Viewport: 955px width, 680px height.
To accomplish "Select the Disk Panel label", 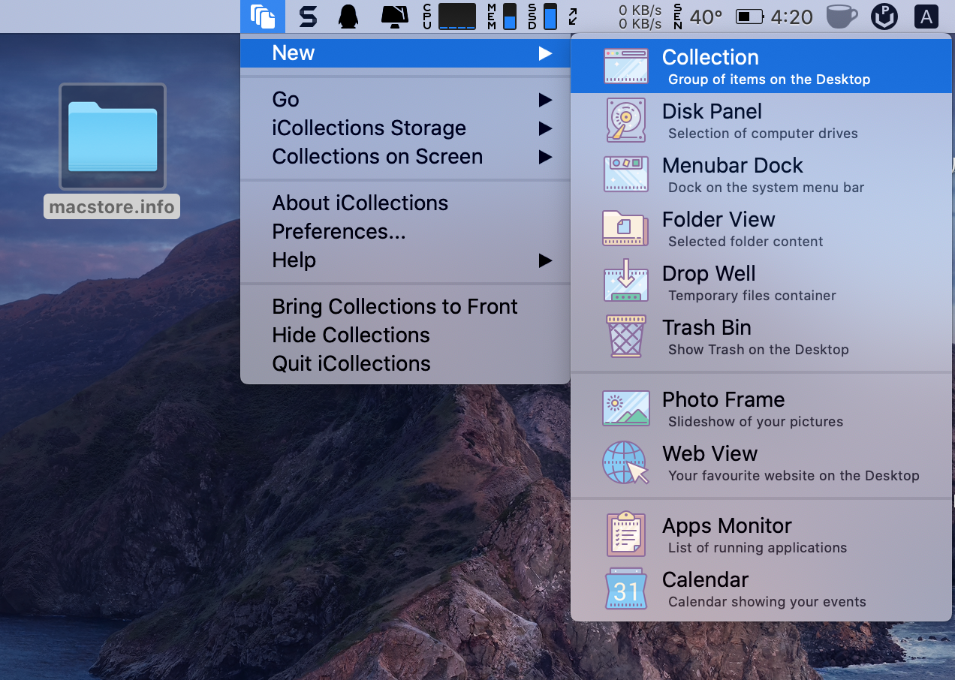I will pos(712,112).
